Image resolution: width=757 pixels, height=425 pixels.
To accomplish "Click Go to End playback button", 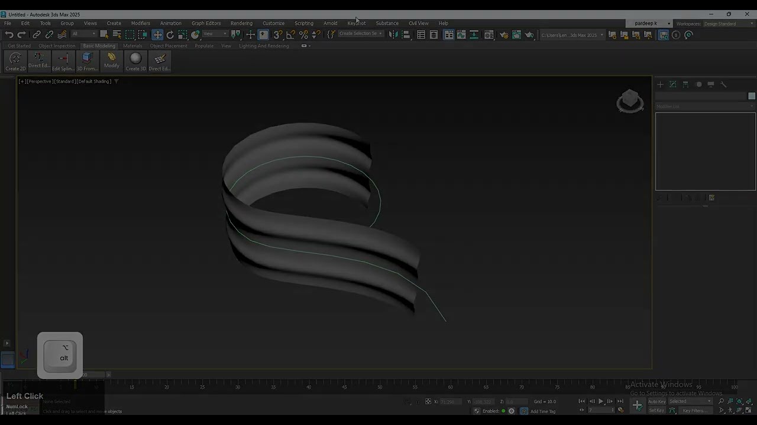I will pos(620,401).
